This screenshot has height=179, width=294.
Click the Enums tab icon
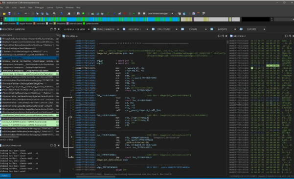click(182, 29)
